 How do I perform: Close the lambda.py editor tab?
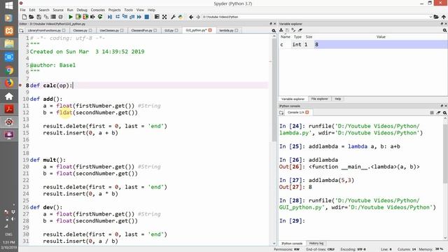237,30
